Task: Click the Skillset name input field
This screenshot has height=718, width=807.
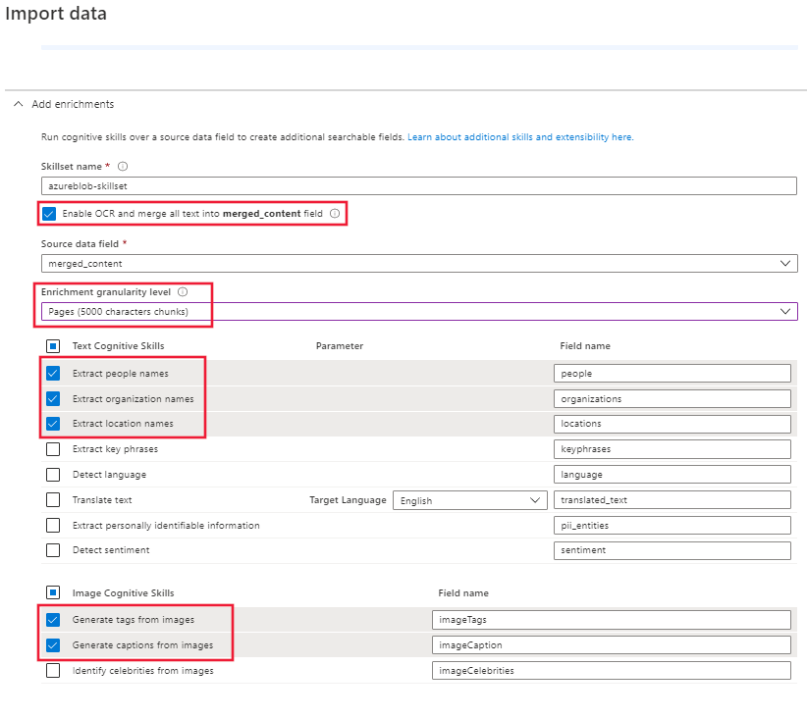Action: [x=418, y=185]
